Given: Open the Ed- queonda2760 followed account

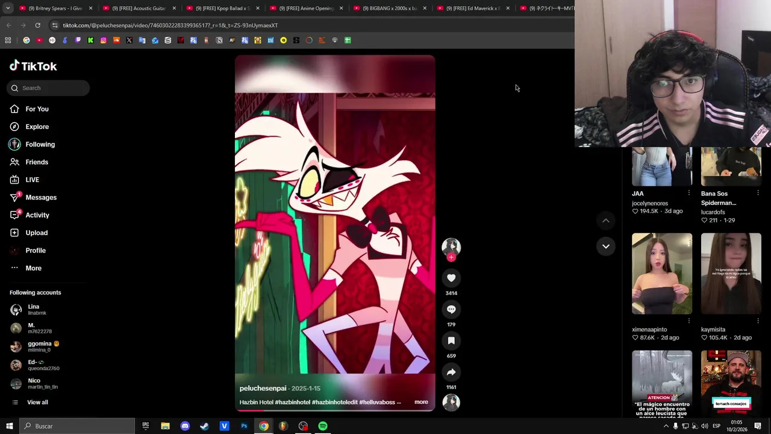Looking at the screenshot, I should click(x=35, y=365).
